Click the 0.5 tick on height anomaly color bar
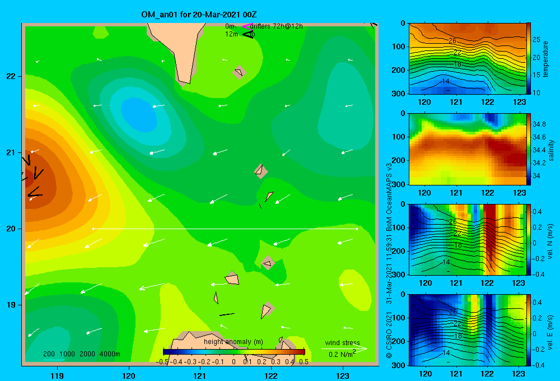The width and height of the screenshot is (560, 381). (x=304, y=362)
